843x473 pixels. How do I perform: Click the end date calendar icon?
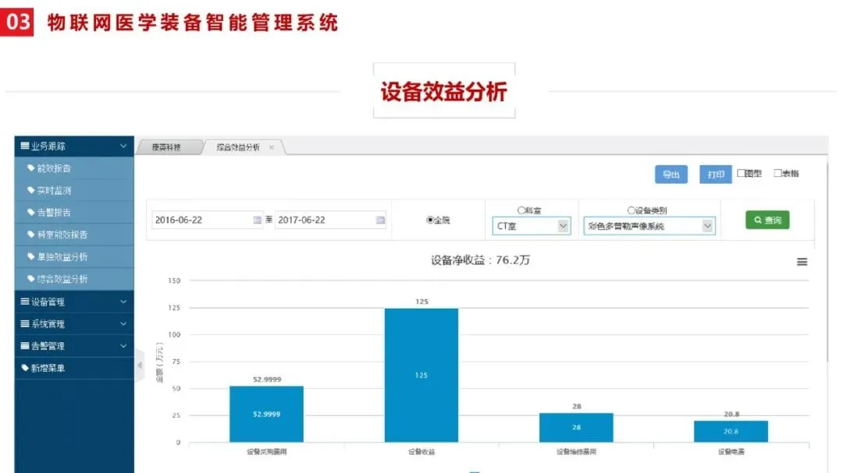click(380, 220)
